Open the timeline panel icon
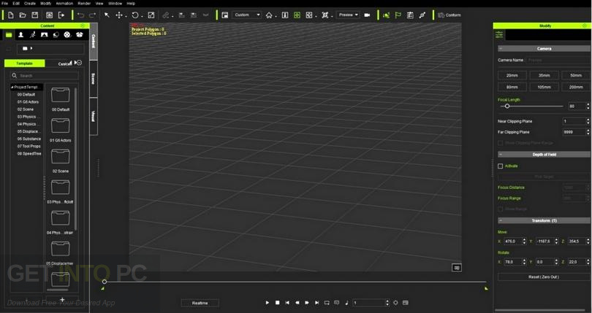Screen dimensions: 592x313 (406, 303)
